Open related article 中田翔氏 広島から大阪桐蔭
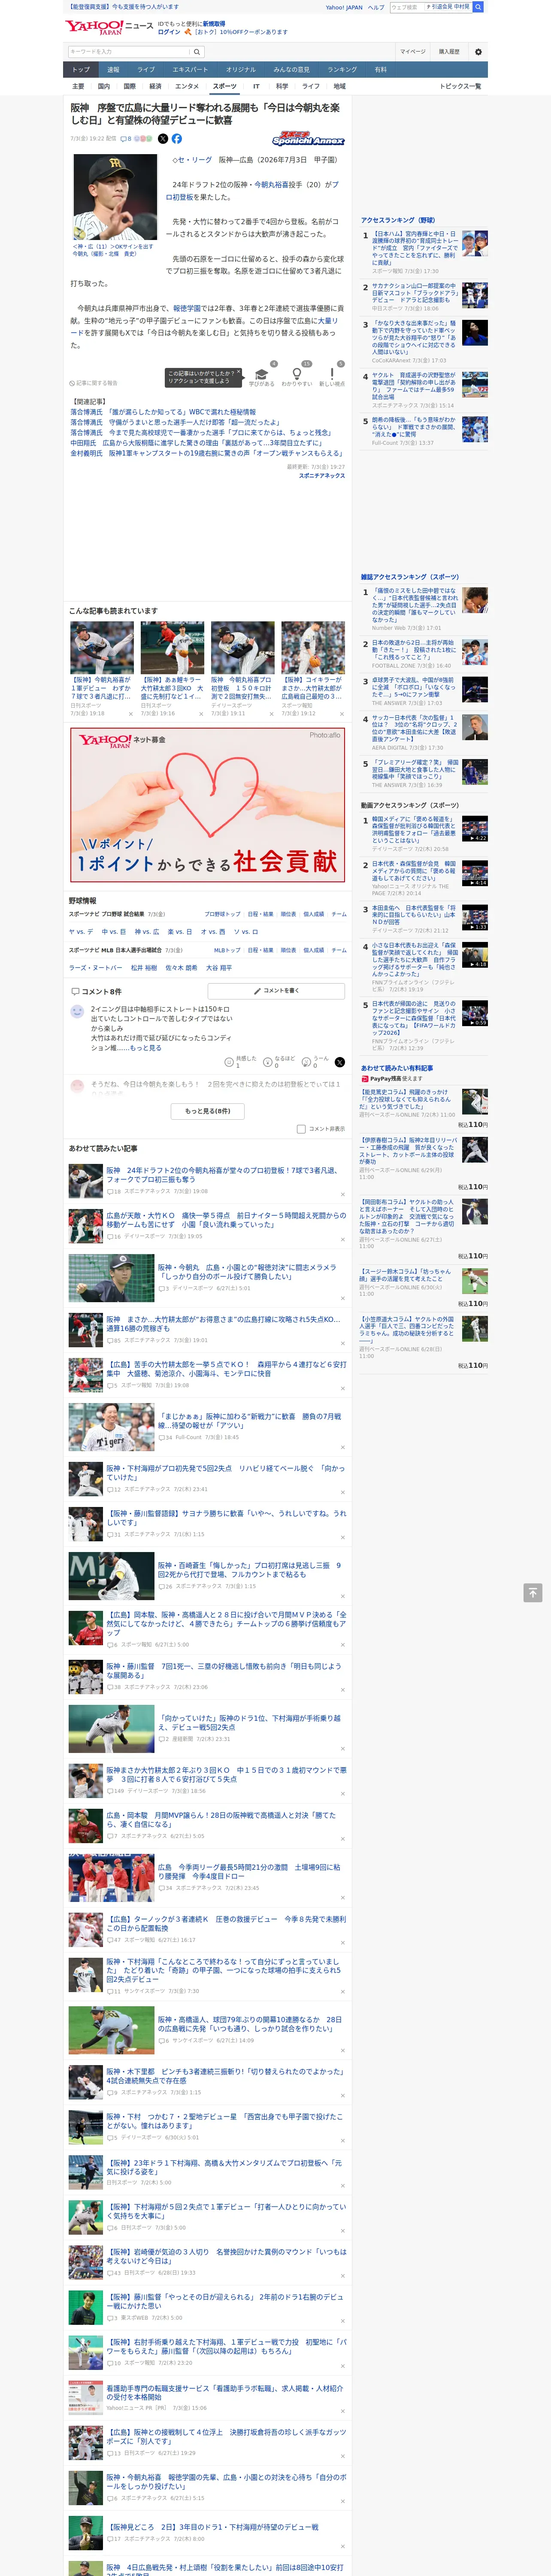This screenshot has height=2576, width=551. 196,442
